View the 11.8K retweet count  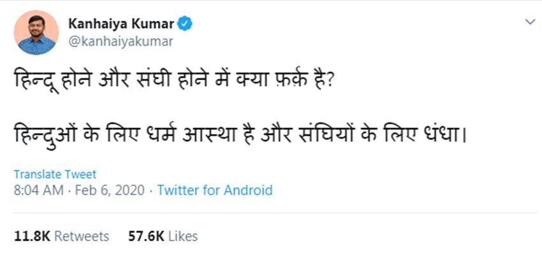pyautogui.click(x=32, y=236)
